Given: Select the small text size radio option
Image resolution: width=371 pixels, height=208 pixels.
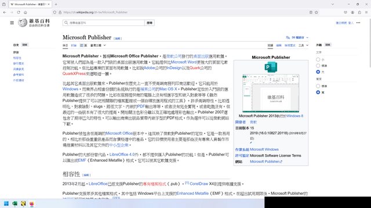Looking at the screenshot, I should click(x=318, y=60).
